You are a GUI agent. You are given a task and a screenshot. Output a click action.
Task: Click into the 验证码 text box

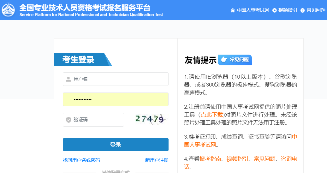[x=97, y=120]
